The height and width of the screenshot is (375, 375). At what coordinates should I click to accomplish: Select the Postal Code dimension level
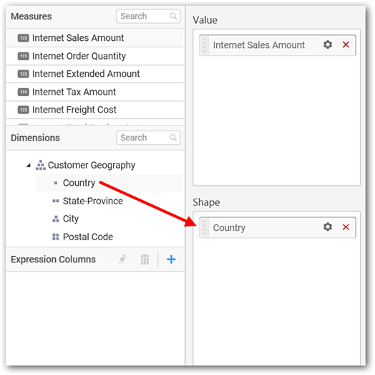(88, 237)
